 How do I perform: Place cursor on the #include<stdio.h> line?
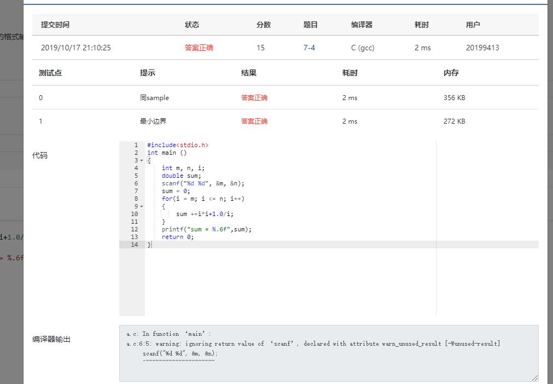178,146
